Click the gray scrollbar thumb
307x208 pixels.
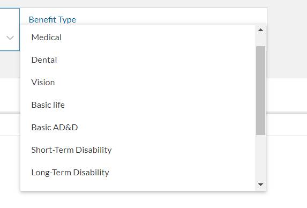tap(260, 91)
